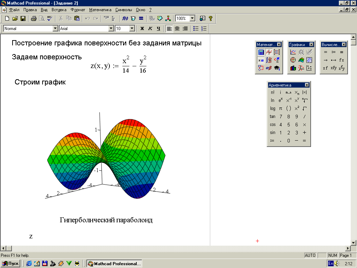
Task: Open the Файл menu
Action: tap(14, 10)
